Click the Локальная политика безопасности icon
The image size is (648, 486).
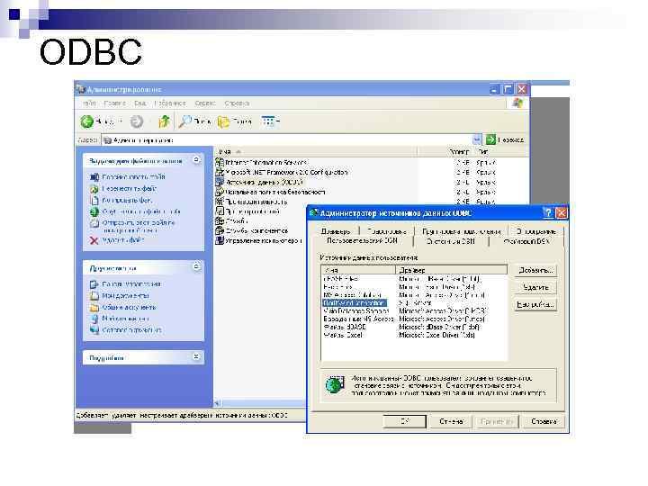click(220, 192)
